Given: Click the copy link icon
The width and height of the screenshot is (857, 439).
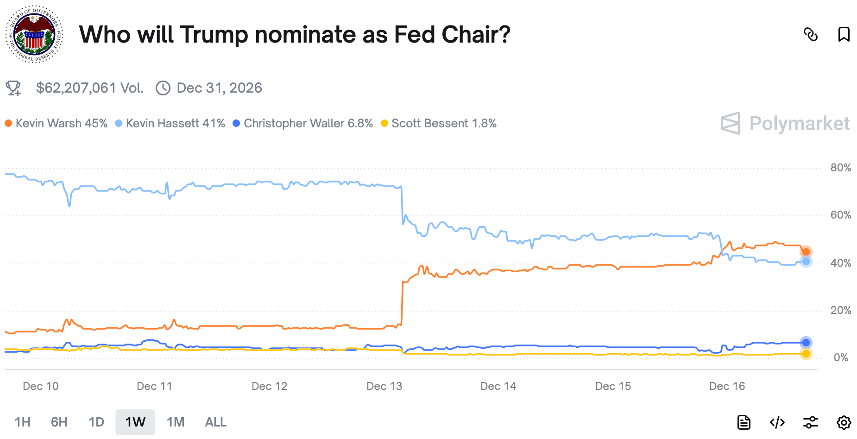Looking at the screenshot, I should (810, 34).
